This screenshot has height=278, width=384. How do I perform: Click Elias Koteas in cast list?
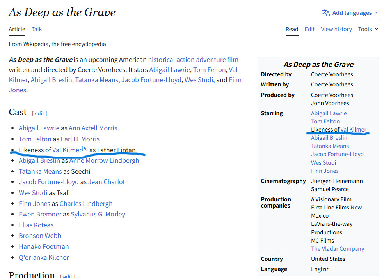tap(36, 225)
